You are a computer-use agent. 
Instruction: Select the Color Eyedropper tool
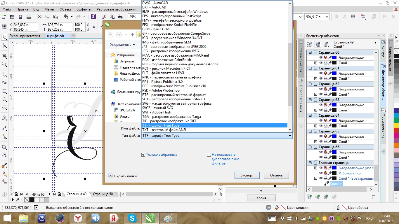[4, 166]
